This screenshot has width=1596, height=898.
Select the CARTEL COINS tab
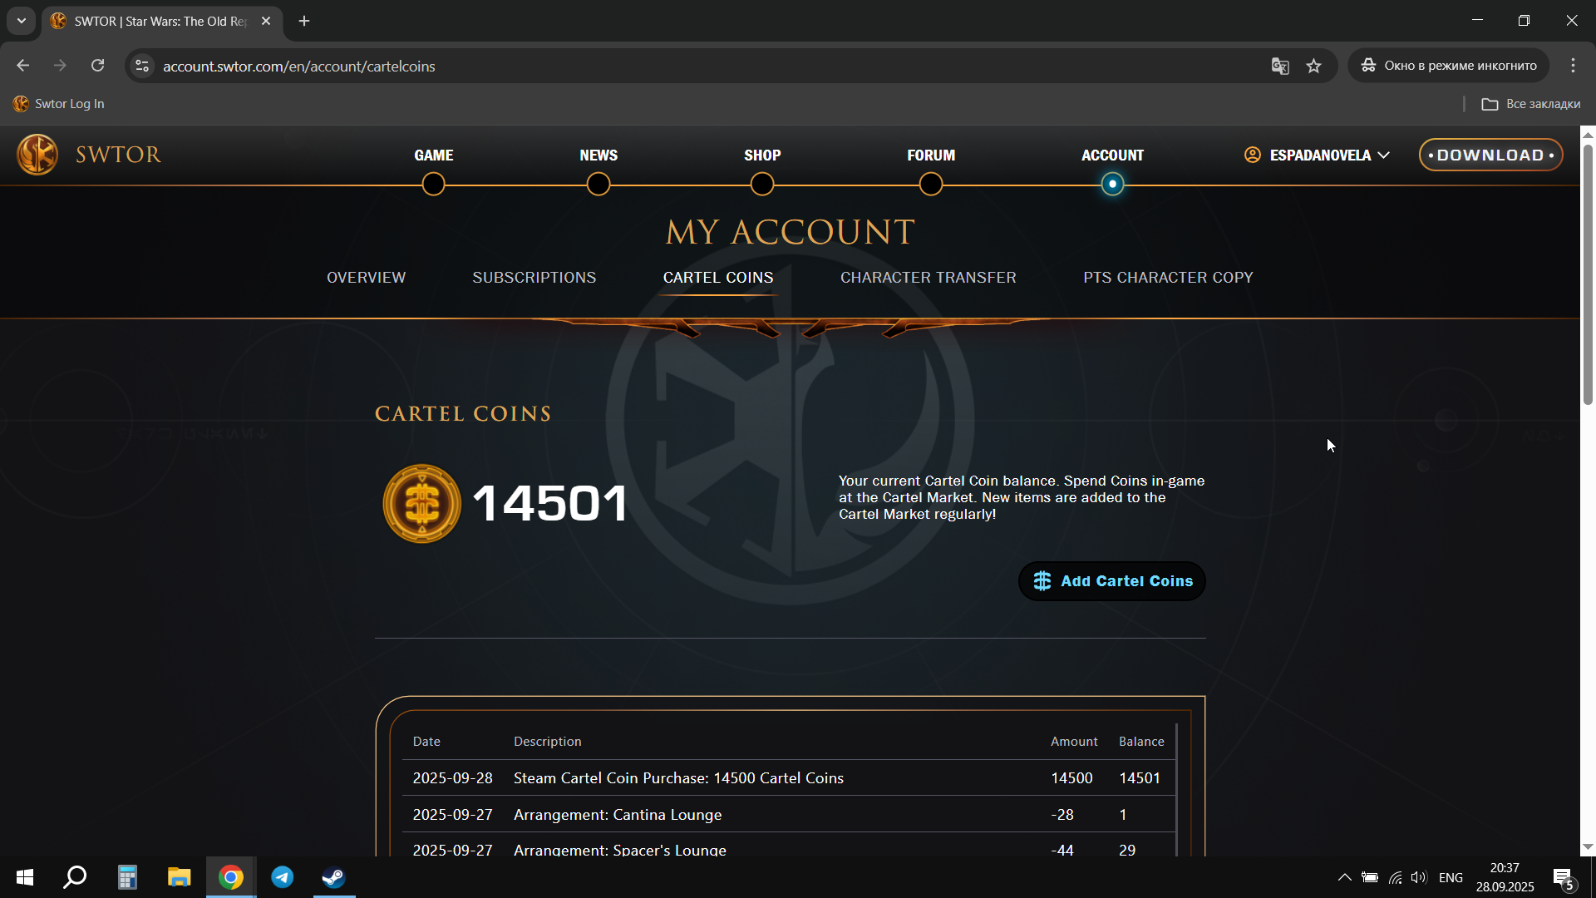pyautogui.click(x=718, y=278)
